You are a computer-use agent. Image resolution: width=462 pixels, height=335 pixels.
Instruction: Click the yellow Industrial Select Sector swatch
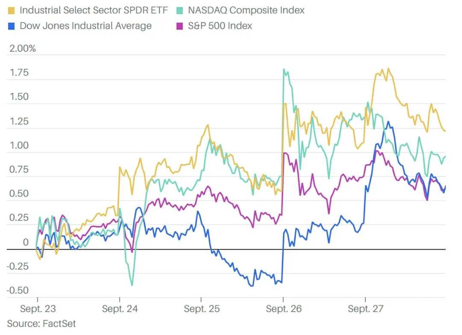coord(11,11)
